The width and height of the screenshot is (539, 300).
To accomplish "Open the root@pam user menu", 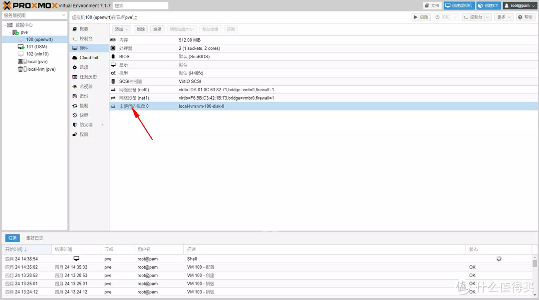I will point(520,5).
